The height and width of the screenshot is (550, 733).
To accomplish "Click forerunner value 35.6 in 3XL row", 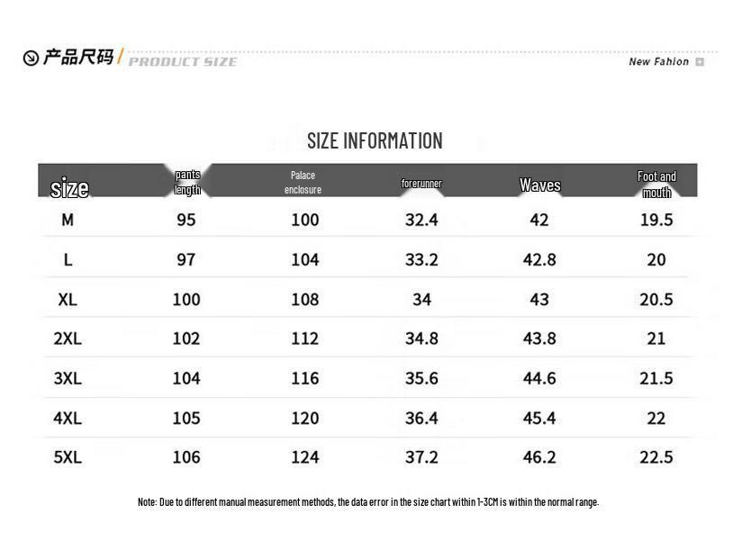I will click(x=421, y=378).
